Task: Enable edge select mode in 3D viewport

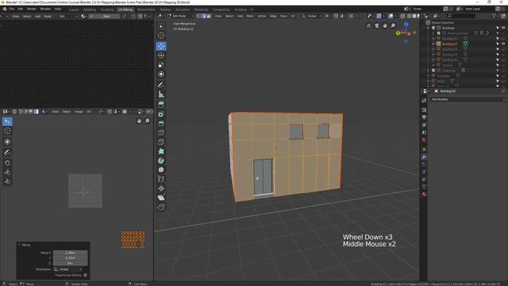Action: (x=204, y=16)
